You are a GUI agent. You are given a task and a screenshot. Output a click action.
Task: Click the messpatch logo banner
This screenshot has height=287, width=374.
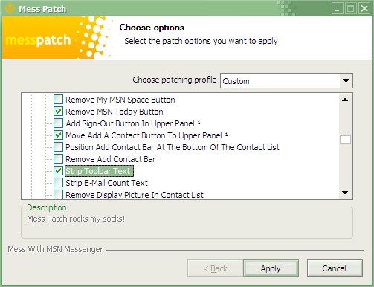(57, 38)
